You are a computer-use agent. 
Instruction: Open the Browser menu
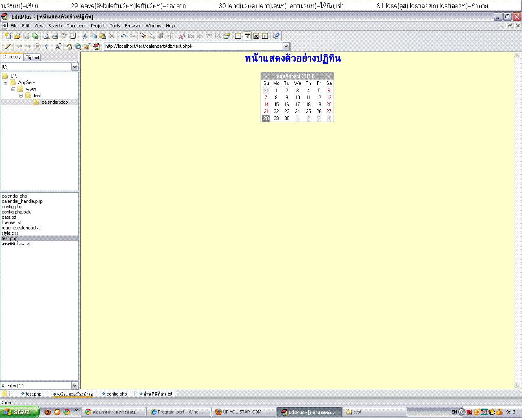133,26
